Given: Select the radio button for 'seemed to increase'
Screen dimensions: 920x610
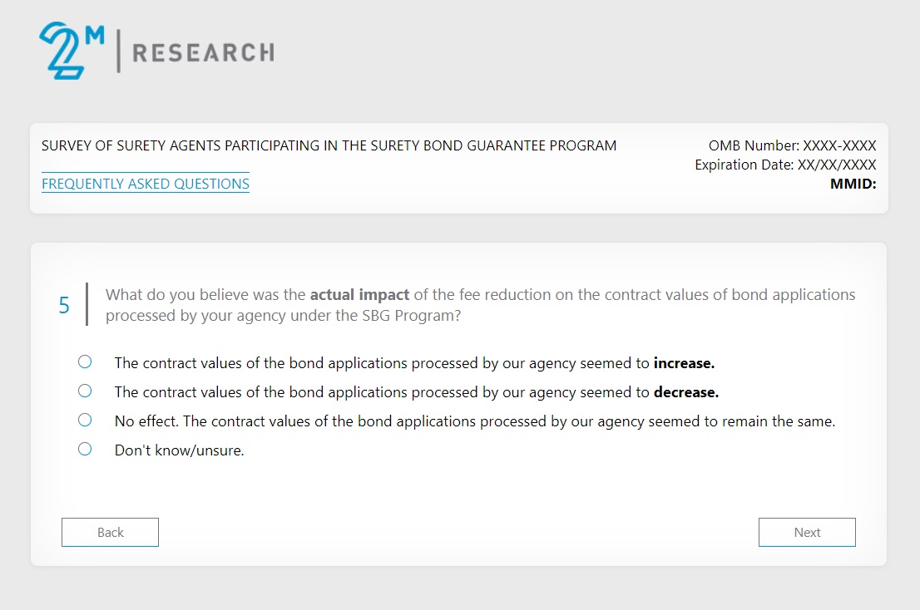Looking at the screenshot, I should [85, 362].
